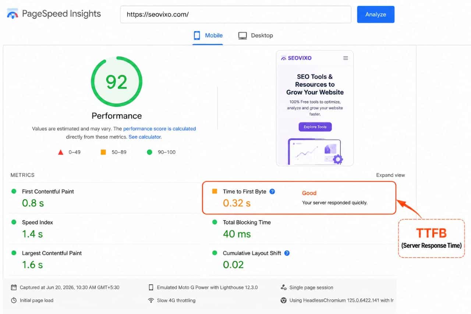Click the SEOVIXO page screenshot thumbnail
Screen dimensions: 471x314
(x=315, y=108)
